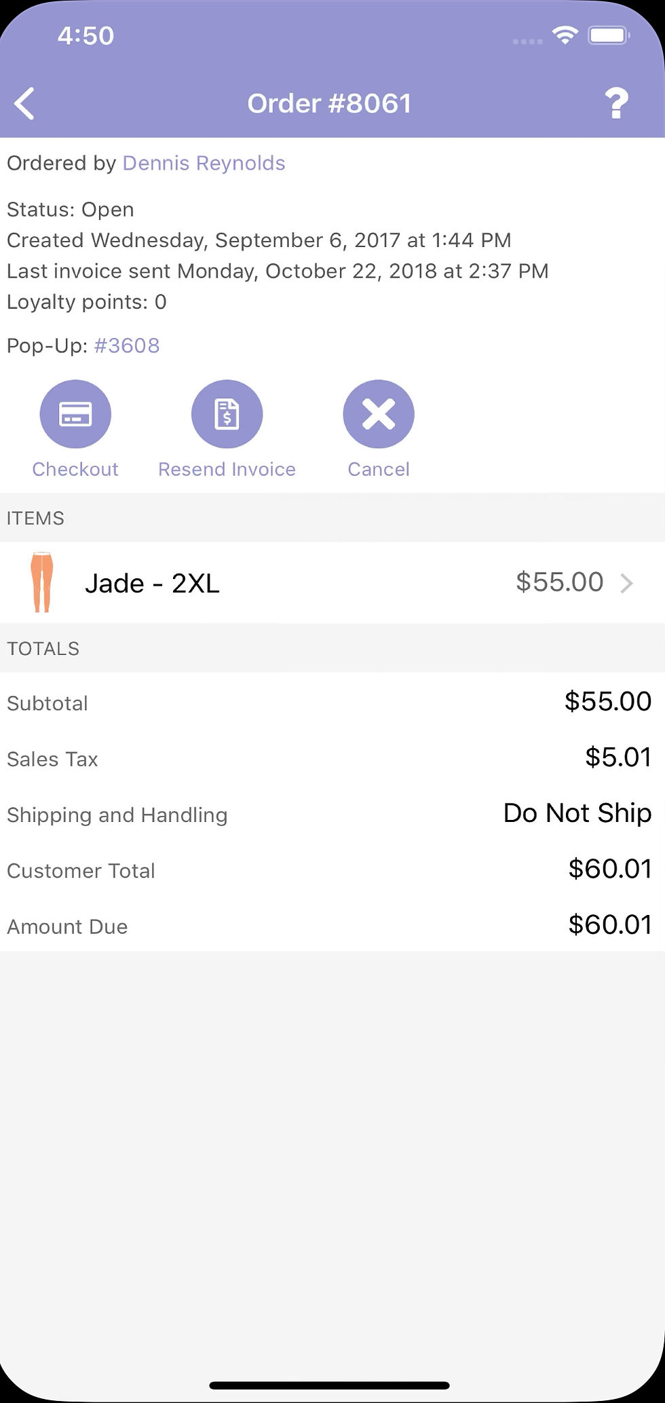Viewport: 665px width, 1403px height.
Task: Tap the Shipping and Handling Do Not Ship value
Action: [x=576, y=813]
